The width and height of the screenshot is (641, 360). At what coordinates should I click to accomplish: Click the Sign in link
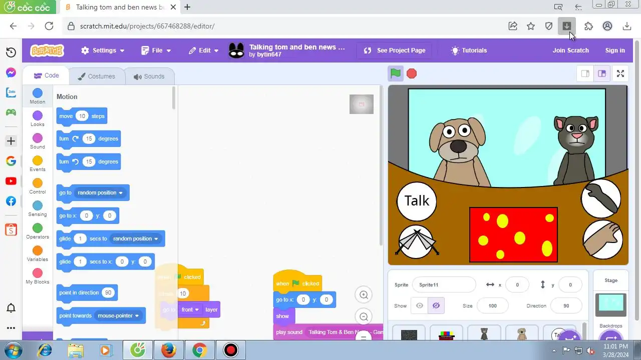pyautogui.click(x=615, y=50)
